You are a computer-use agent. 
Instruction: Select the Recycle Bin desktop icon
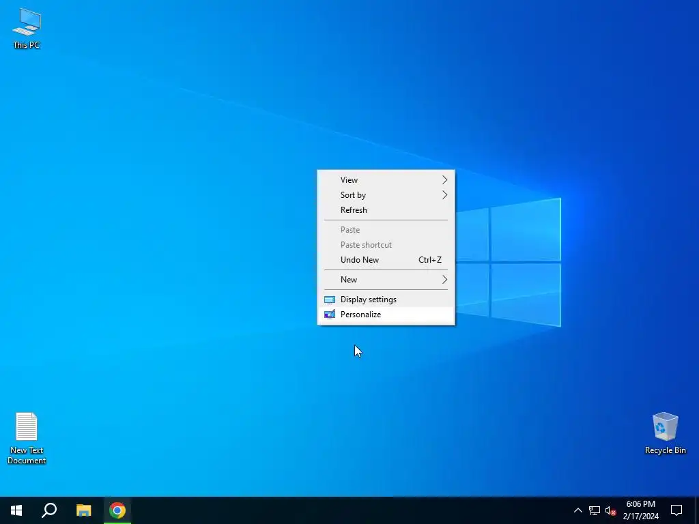(x=665, y=433)
